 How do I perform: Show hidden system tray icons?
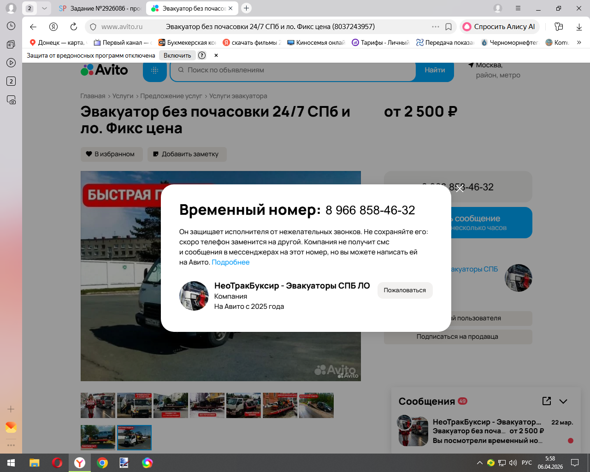480,463
